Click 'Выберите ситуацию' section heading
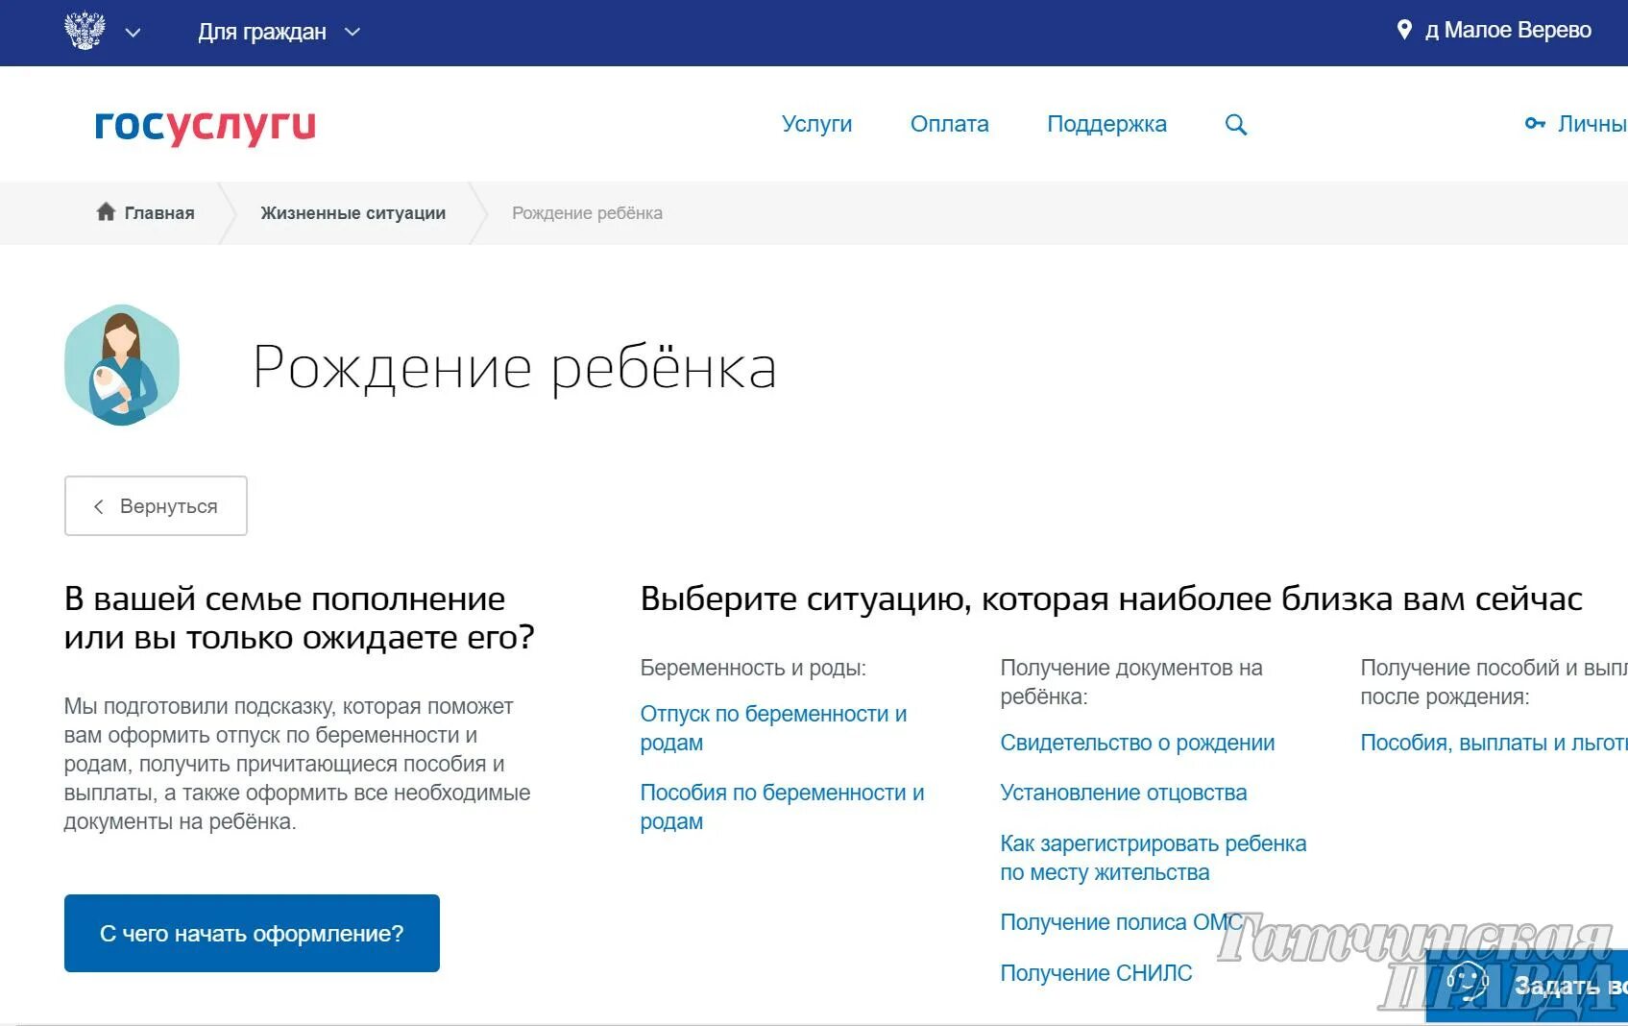Image resolution: width=1628 pixels, height=1026 pixels. [x=1111, y=598]
